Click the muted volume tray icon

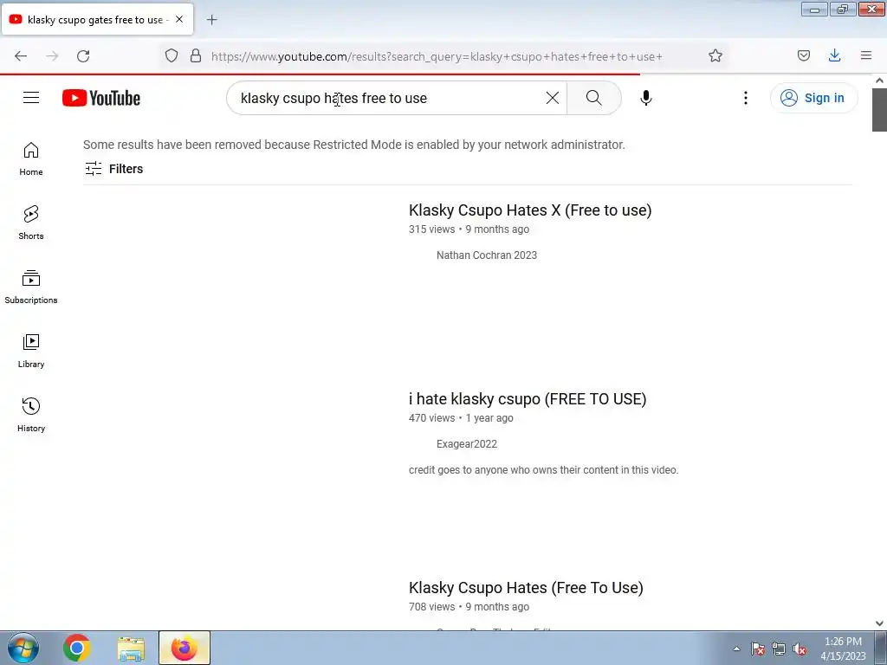tap(800, 649)
